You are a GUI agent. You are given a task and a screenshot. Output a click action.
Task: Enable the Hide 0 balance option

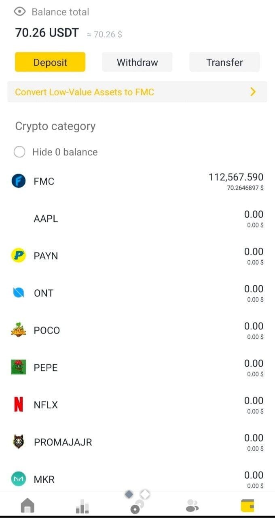pos(20,152)
